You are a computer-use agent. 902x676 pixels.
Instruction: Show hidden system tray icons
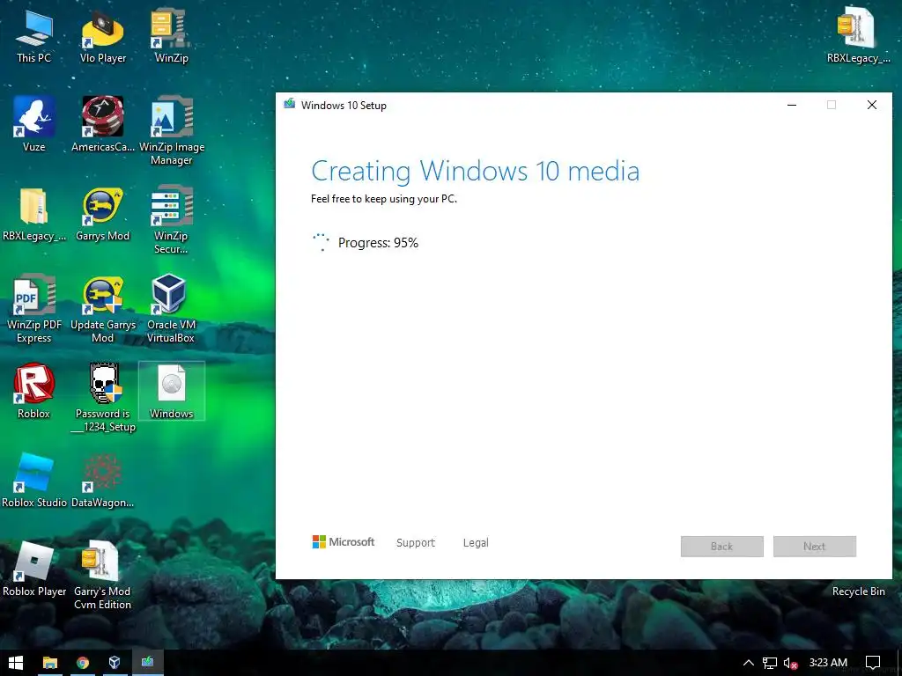(749, 663)
